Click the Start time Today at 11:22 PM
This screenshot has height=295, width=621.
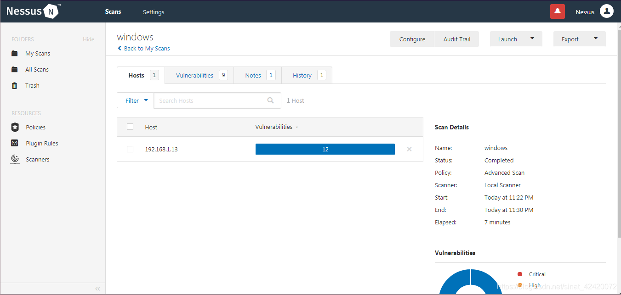pyautogui.click(x=509, y=197)
